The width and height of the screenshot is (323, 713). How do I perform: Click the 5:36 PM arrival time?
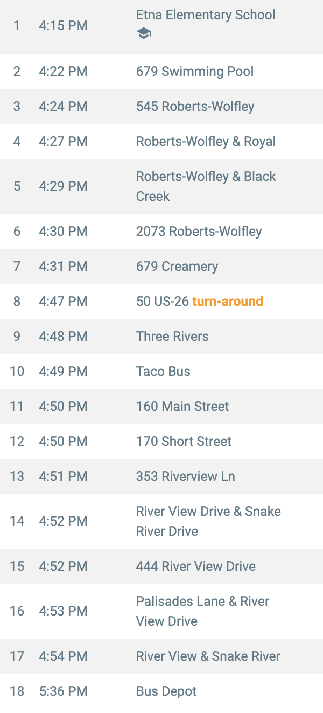coord(63,691)
